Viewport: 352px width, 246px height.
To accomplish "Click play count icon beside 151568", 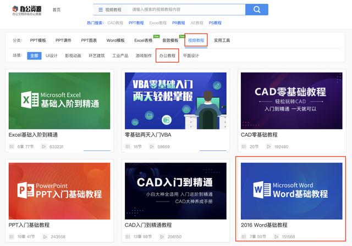I will (276, 237).
